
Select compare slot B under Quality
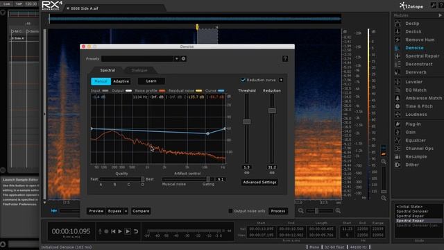click(114, 185)
